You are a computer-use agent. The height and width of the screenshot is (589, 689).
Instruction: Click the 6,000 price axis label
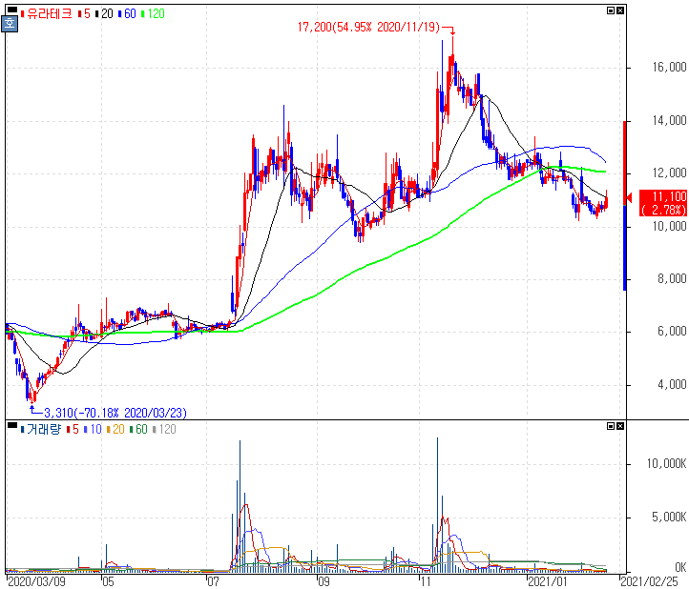(672, 331)
